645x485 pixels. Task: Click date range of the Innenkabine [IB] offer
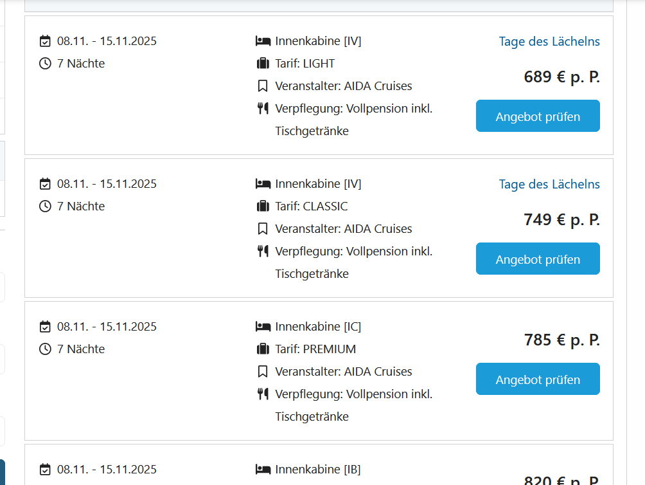tap(107, 470)
